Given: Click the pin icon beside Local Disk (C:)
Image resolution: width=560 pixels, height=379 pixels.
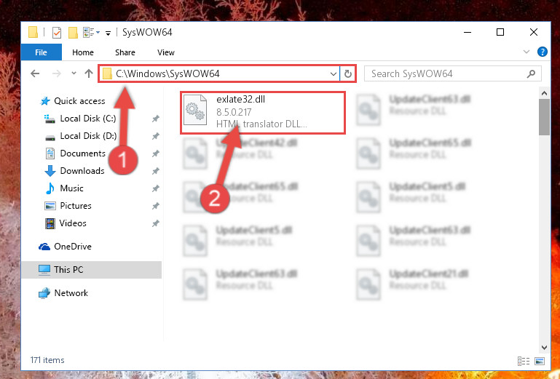Looking at the screenshot, I should 155,119.
